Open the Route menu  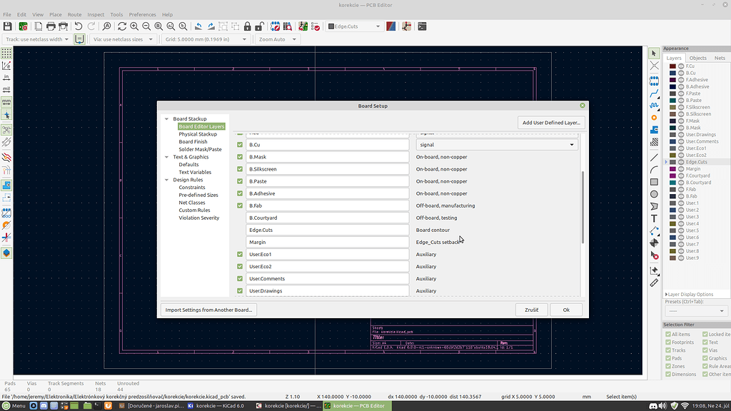click(x=74, y=14)
